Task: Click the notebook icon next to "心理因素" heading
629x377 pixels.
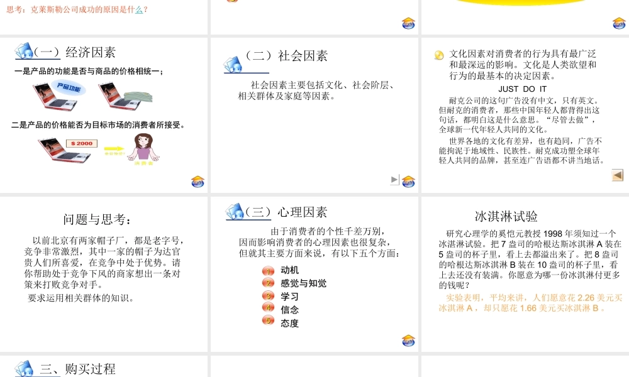Action: 236,212
